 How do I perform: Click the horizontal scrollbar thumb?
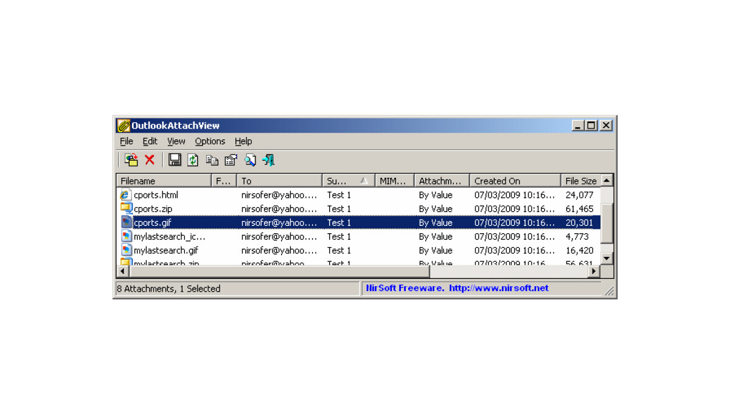[279, 272]
